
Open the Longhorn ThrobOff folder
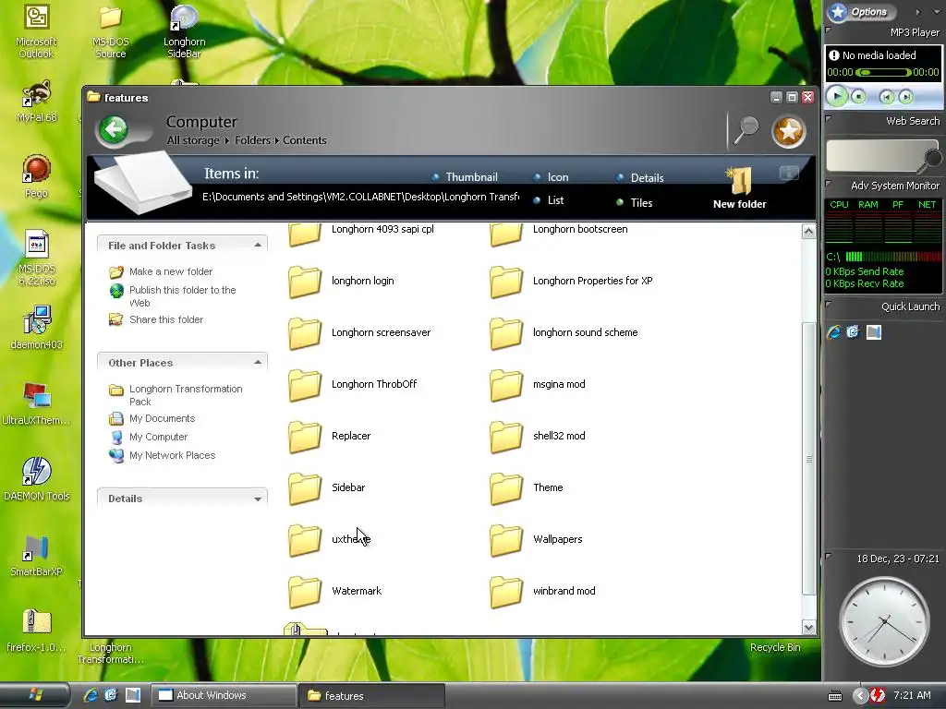[353, 385]
